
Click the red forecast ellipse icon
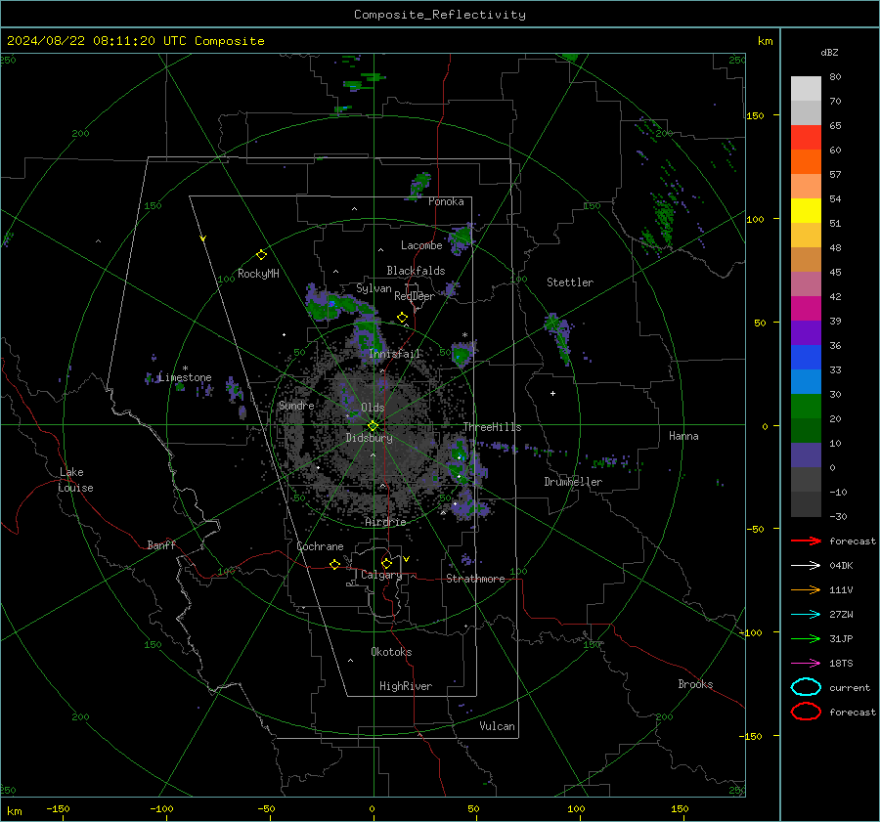(806, 712)
